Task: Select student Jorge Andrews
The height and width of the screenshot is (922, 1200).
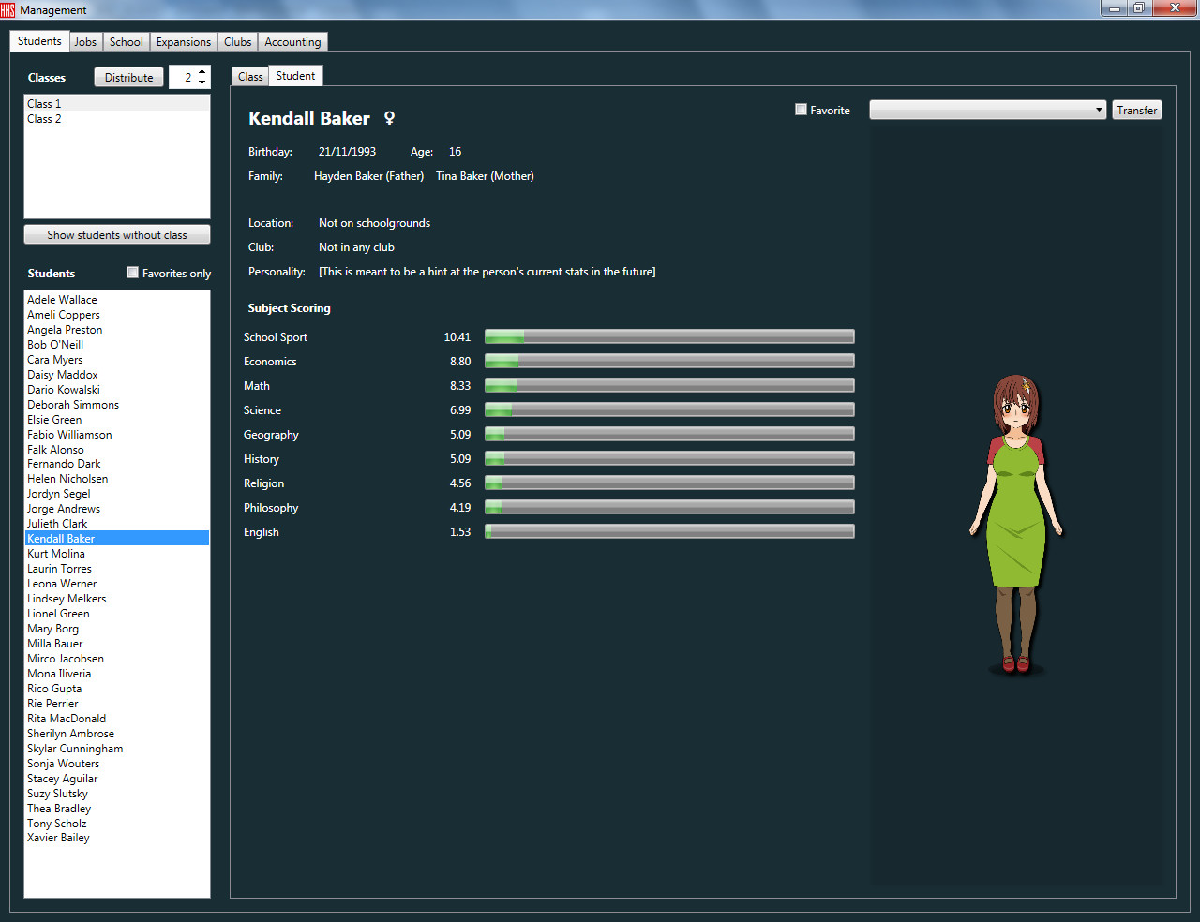Action: (x=117, y=508)
